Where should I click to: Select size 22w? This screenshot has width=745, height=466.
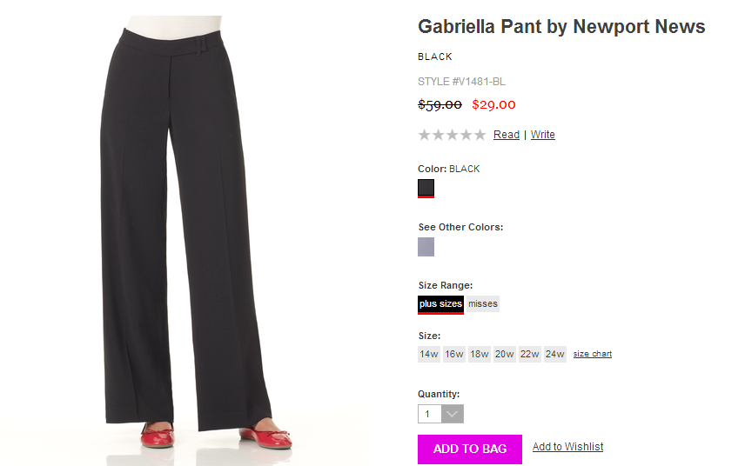click(x=529, y=354)
